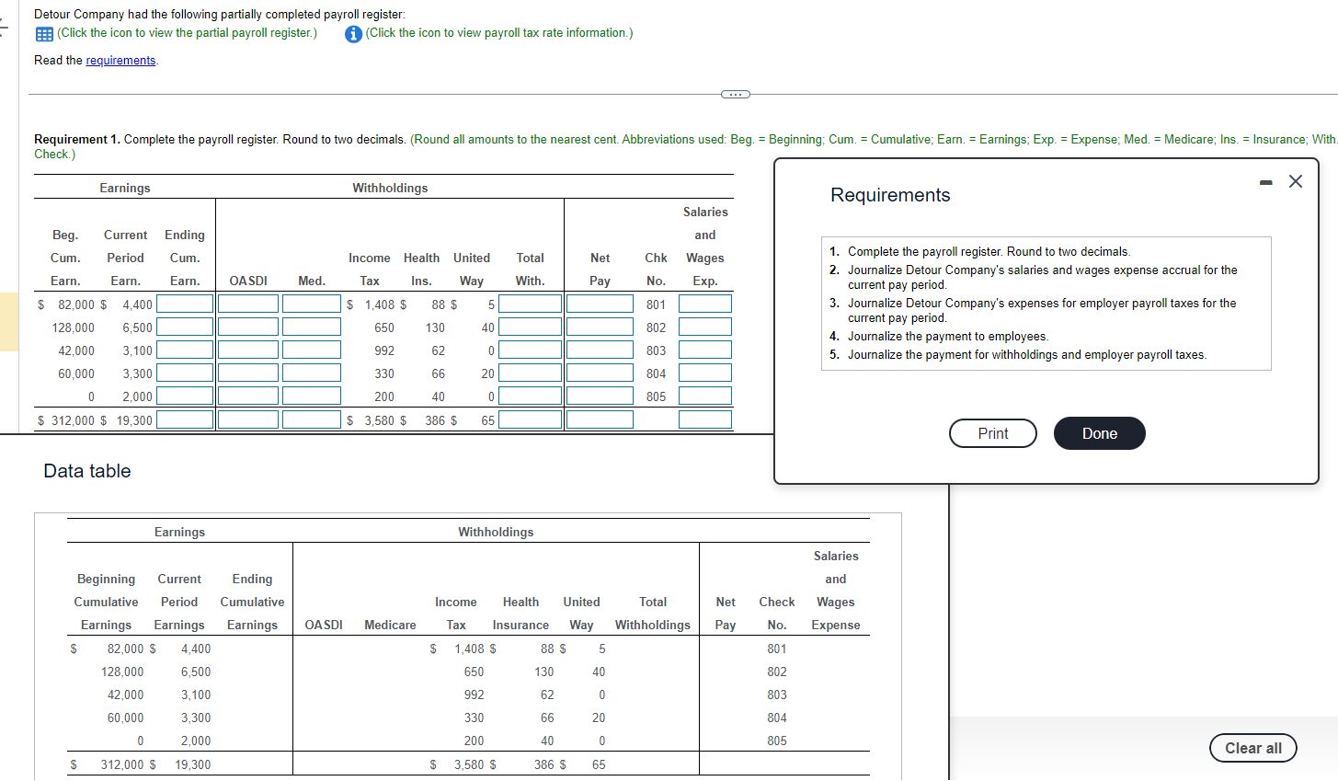This screenshot has width=1338, height=781.
Task: Expand the ellipsis divider handle
Action: (736, 94)
